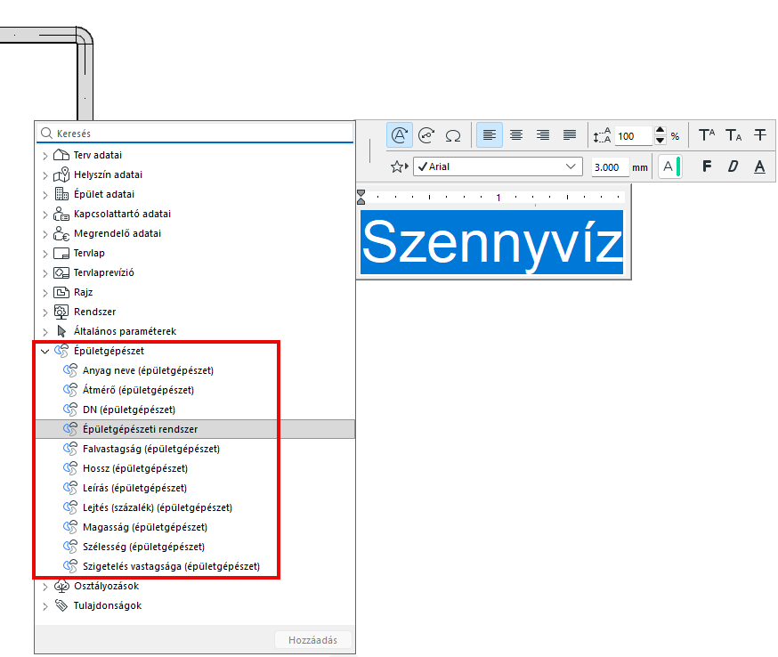The image size is (778, 657).
Task: Expand the Kapcsolattartó adatai group
Action: [x=45, y=215]
